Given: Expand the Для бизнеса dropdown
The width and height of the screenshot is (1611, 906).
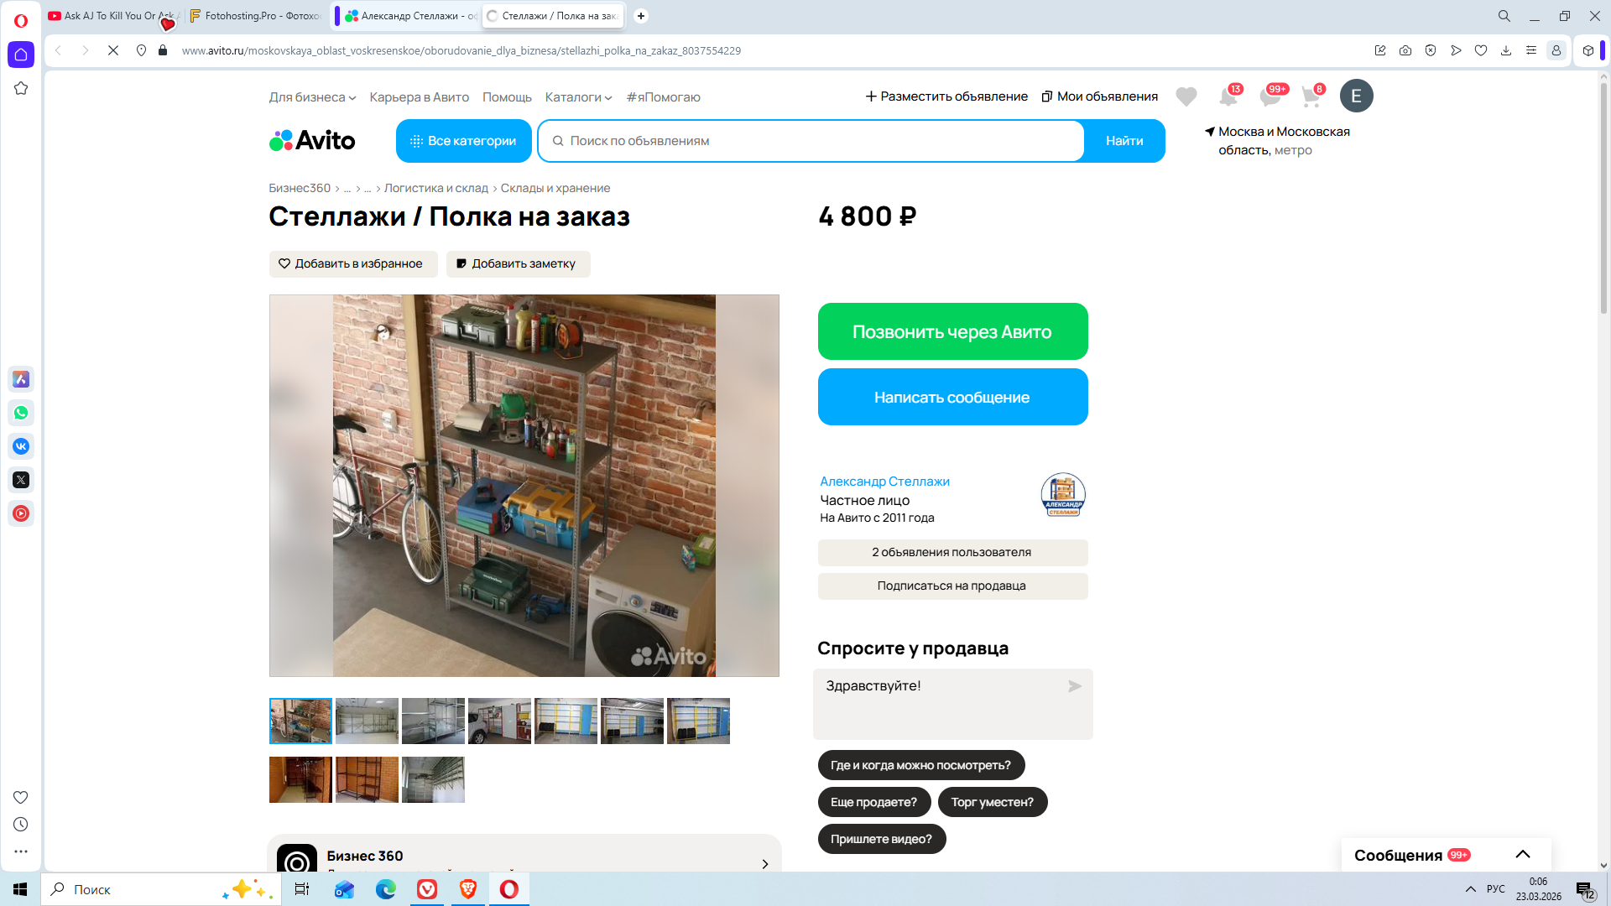Looking at the screenshot, I should coord(312,97).
